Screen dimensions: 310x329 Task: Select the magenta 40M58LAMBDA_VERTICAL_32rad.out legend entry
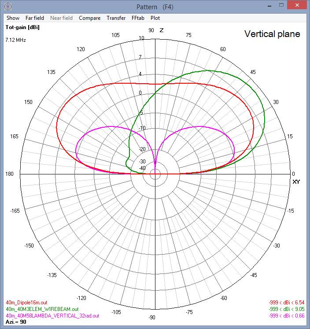52,316
